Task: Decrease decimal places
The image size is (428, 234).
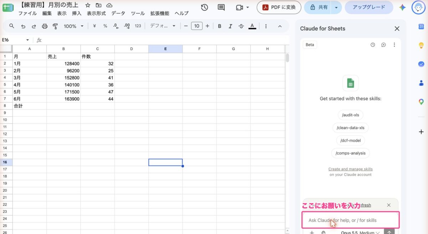Action: tap(116, 26)
